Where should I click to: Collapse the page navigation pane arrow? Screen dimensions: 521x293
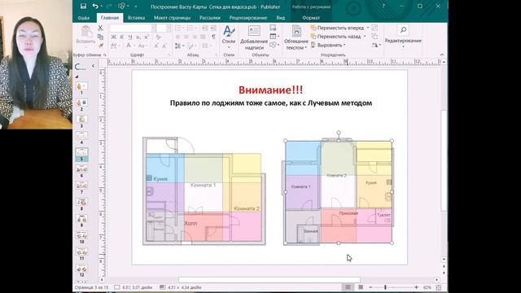pyautogui.click(x=93, y=66)
